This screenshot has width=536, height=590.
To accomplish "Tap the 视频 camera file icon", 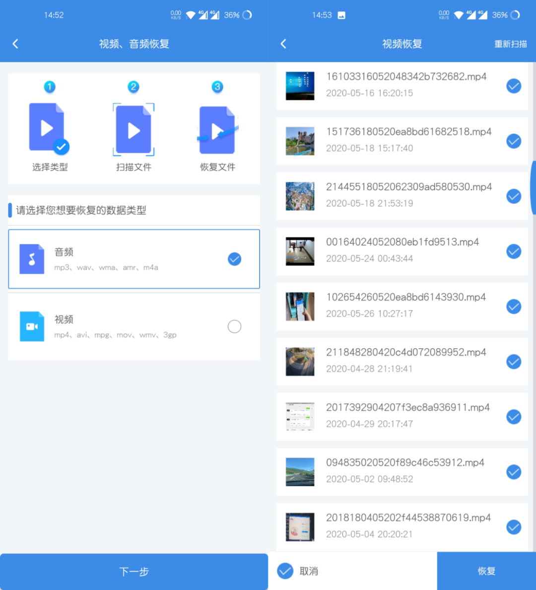I will click(32, 326).
